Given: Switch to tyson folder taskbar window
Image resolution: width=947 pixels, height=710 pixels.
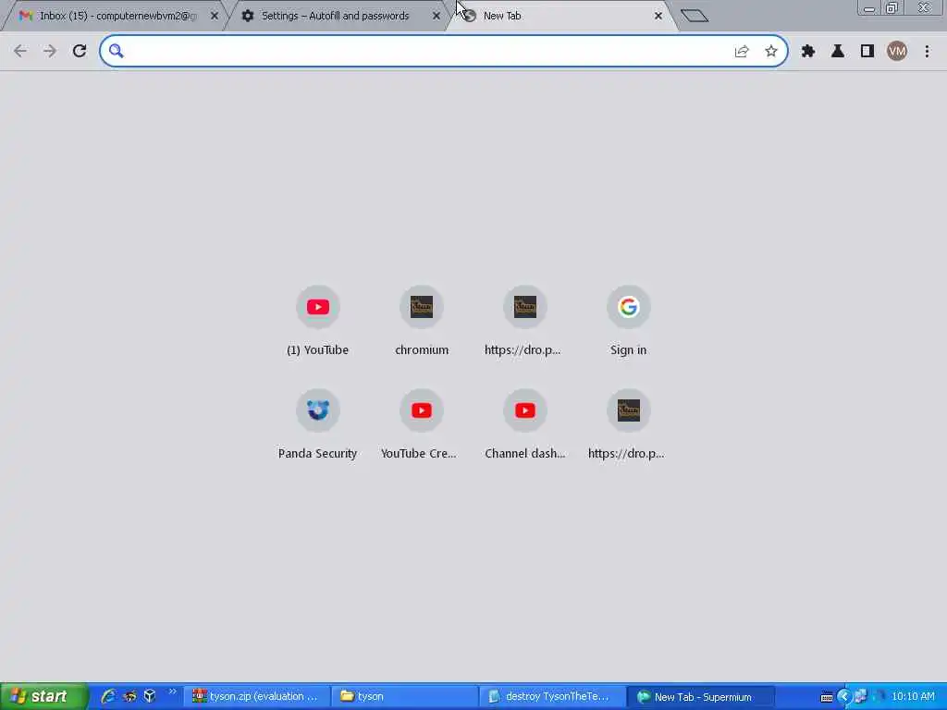Looking at the screenshot, I should (x=405, y=697).
